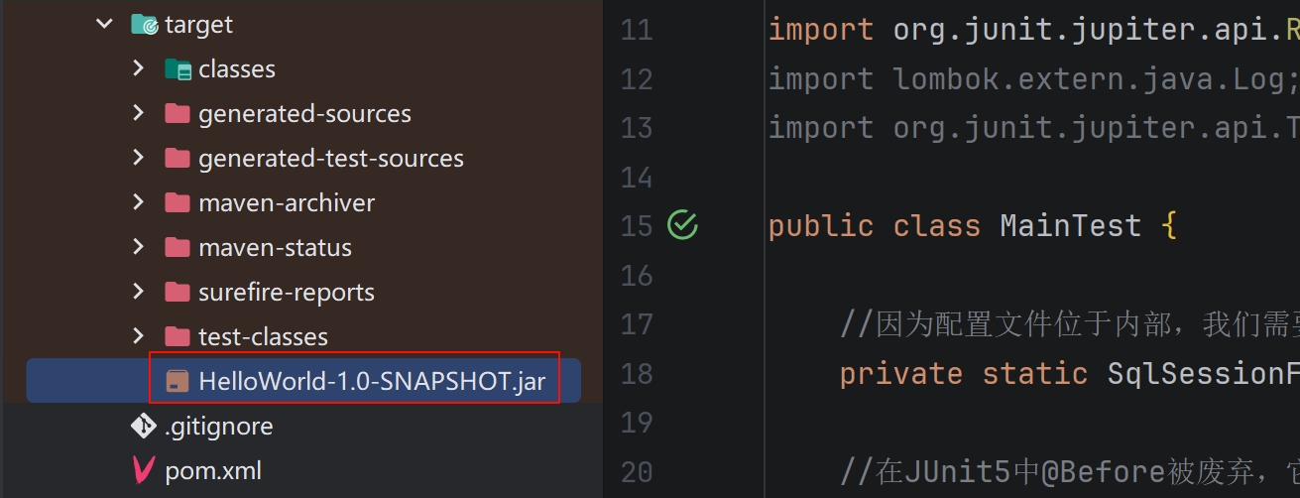The width and height of the screenshot is (1300, 498).
Task: Click the maven-archiver folder icon
Action: pos(177,203)
